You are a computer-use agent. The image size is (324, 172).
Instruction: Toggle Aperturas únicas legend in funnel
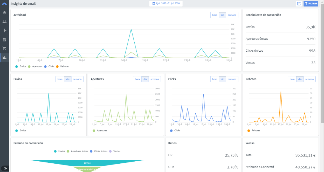(77, 151)
